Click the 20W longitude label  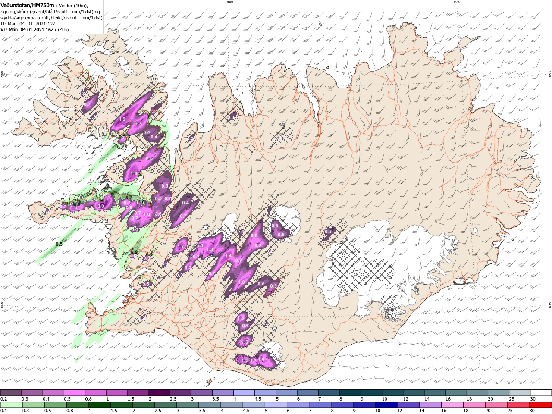tap(229, 2)
